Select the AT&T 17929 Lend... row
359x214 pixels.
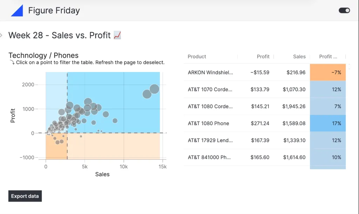point(210,140)
